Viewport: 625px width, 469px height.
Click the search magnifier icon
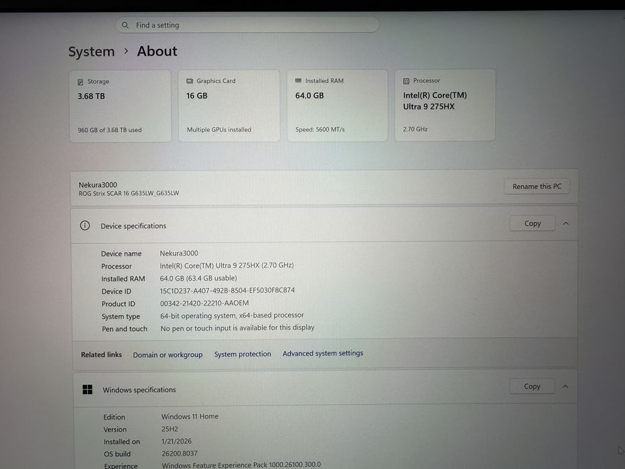pos(125,25)
